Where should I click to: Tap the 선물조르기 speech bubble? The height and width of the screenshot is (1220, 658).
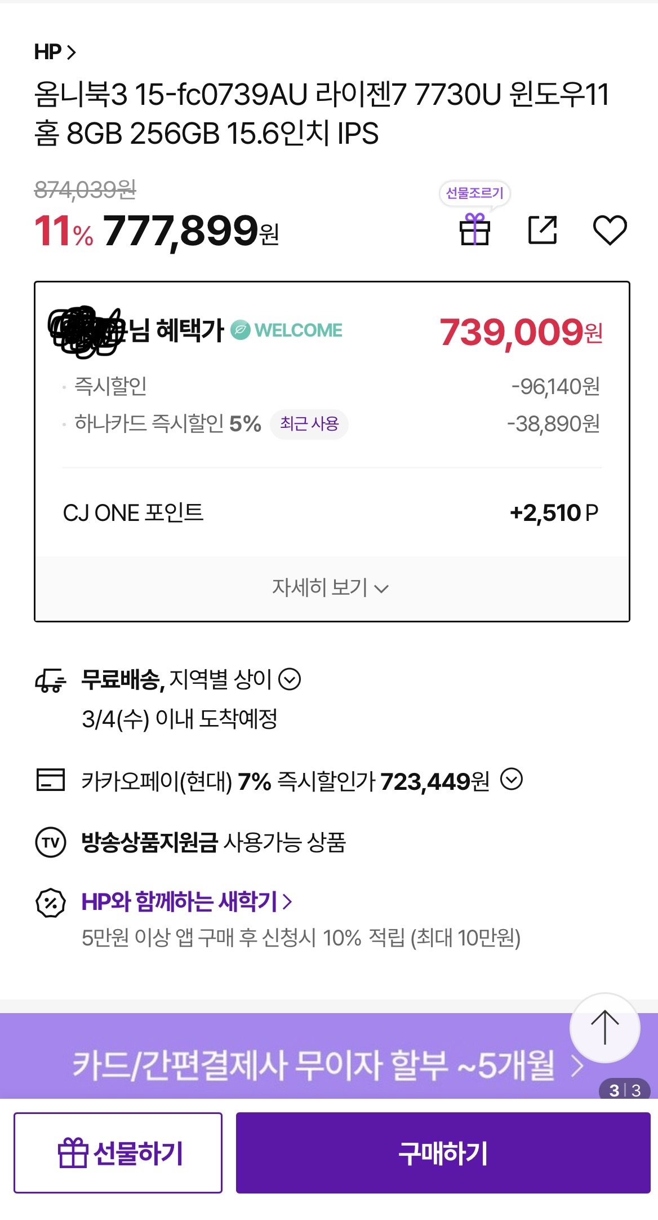475,193
